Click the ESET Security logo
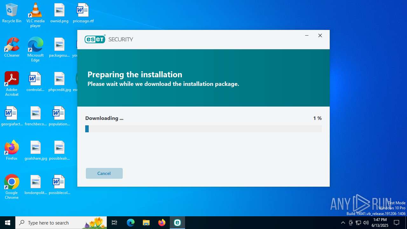Screen dimensions: 407x229 tap(109, 39)
